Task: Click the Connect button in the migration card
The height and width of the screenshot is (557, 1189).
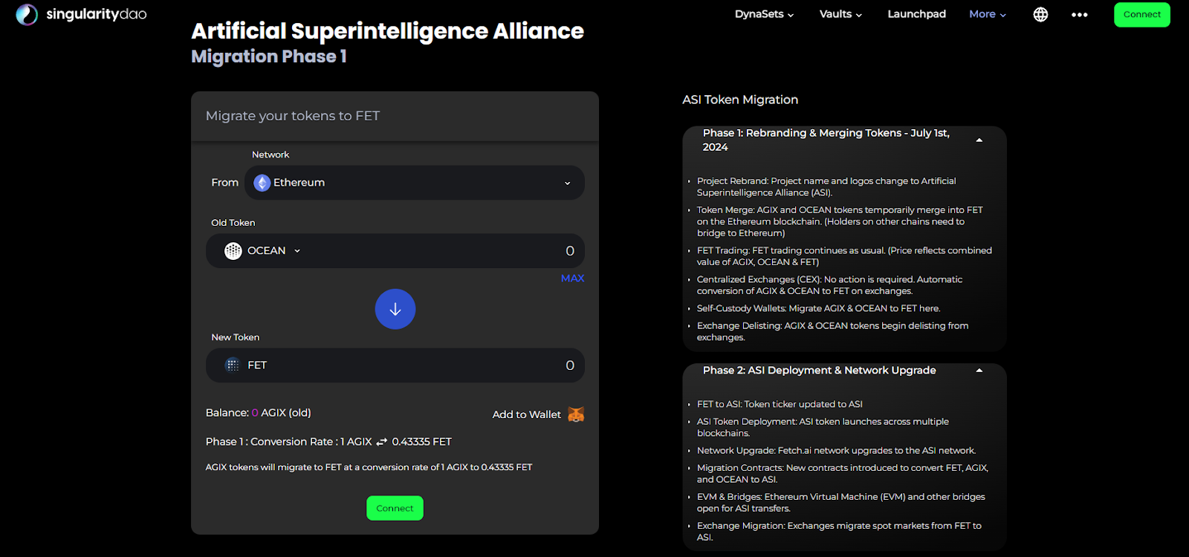Action: [395, 508]
